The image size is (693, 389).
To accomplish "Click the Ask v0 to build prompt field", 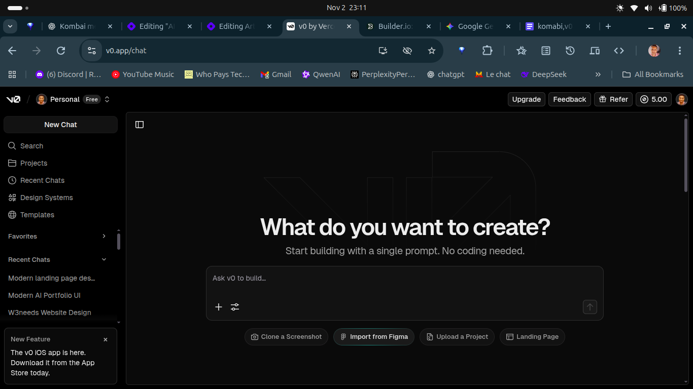I will pos(405,278).
